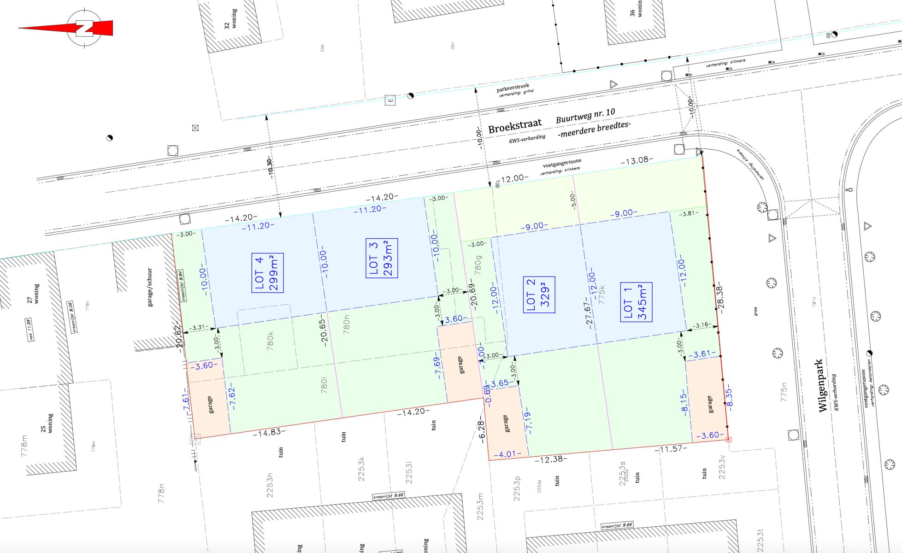Click the 780l parcel number

[324, 385]
